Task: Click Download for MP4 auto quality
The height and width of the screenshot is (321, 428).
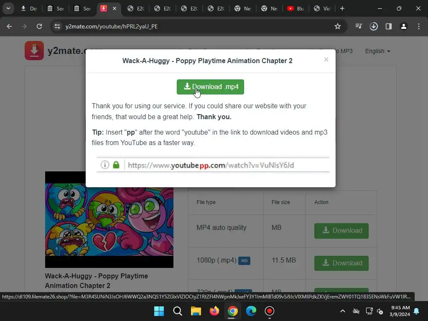Action: tap(341, 231)
